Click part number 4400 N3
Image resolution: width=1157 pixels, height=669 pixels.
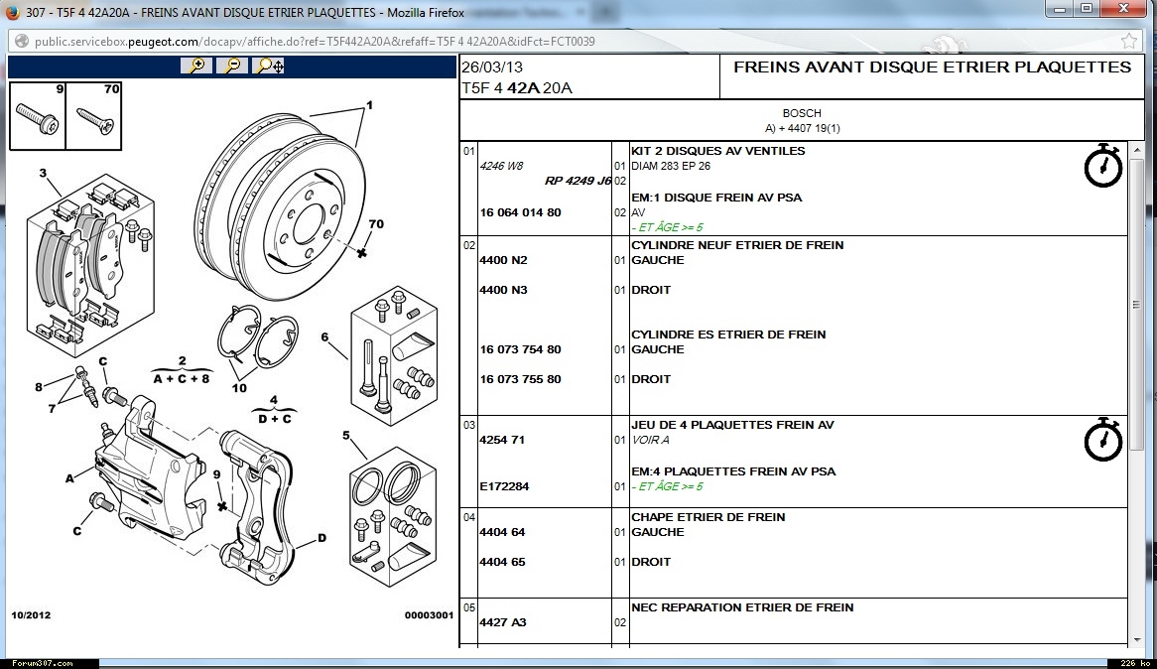tap(503, 290)
